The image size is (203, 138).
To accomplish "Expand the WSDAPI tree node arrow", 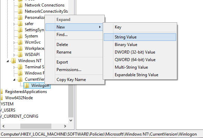I will click(x=14, y=55).
